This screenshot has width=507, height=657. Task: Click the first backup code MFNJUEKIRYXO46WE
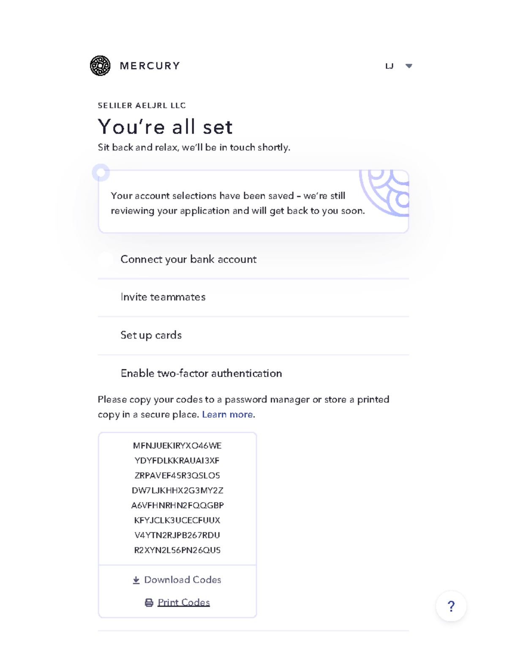tap(177, 445)
